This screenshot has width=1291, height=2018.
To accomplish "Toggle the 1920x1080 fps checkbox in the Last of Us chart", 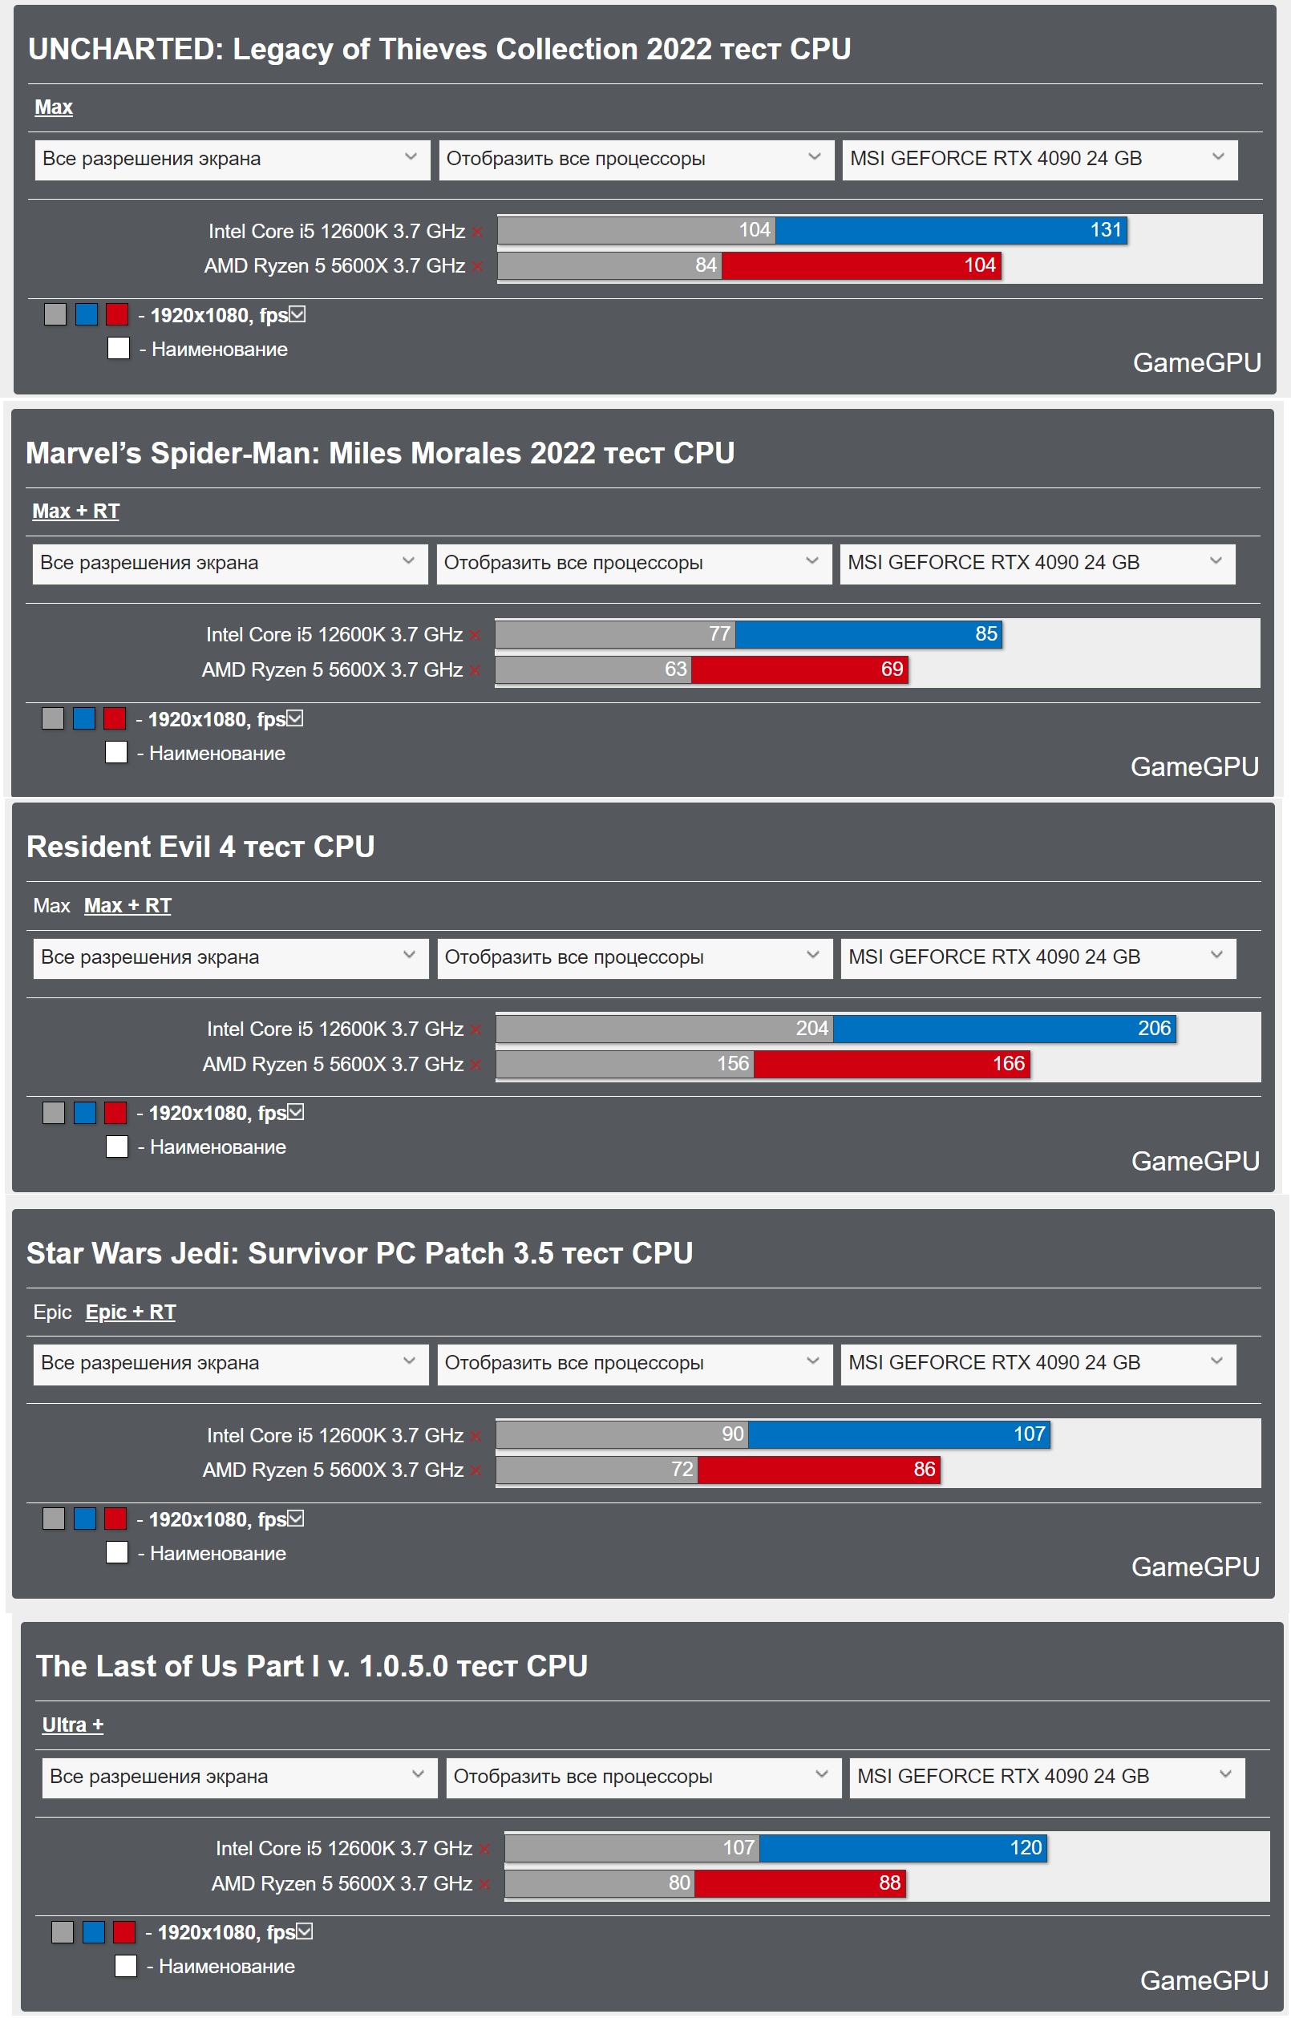I will pyautogui.click(x=305, y=1932).
